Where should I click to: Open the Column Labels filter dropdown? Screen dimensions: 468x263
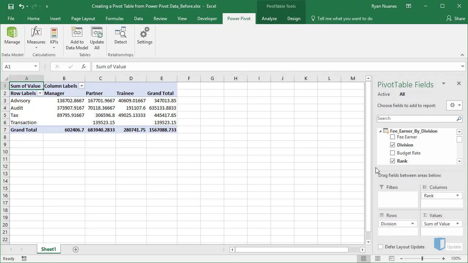pyautogui.click(x=82, y=86)
